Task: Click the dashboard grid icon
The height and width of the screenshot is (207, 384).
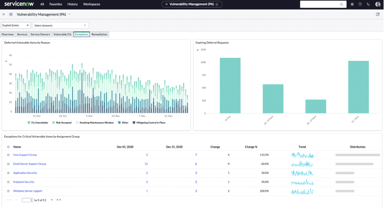Action: click(x=11, y=14)
